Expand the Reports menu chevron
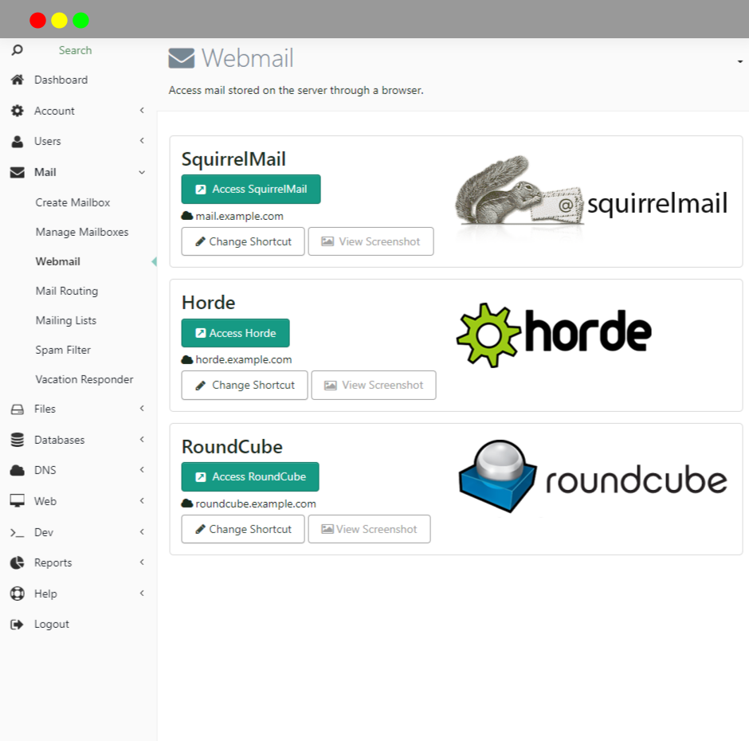 pyautogui.click(x=142, y=563)
